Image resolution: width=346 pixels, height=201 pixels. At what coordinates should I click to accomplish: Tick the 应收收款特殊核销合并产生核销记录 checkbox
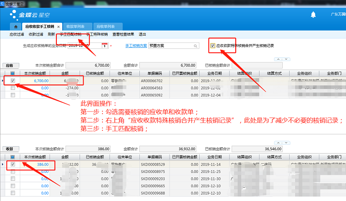pos(212,45)
